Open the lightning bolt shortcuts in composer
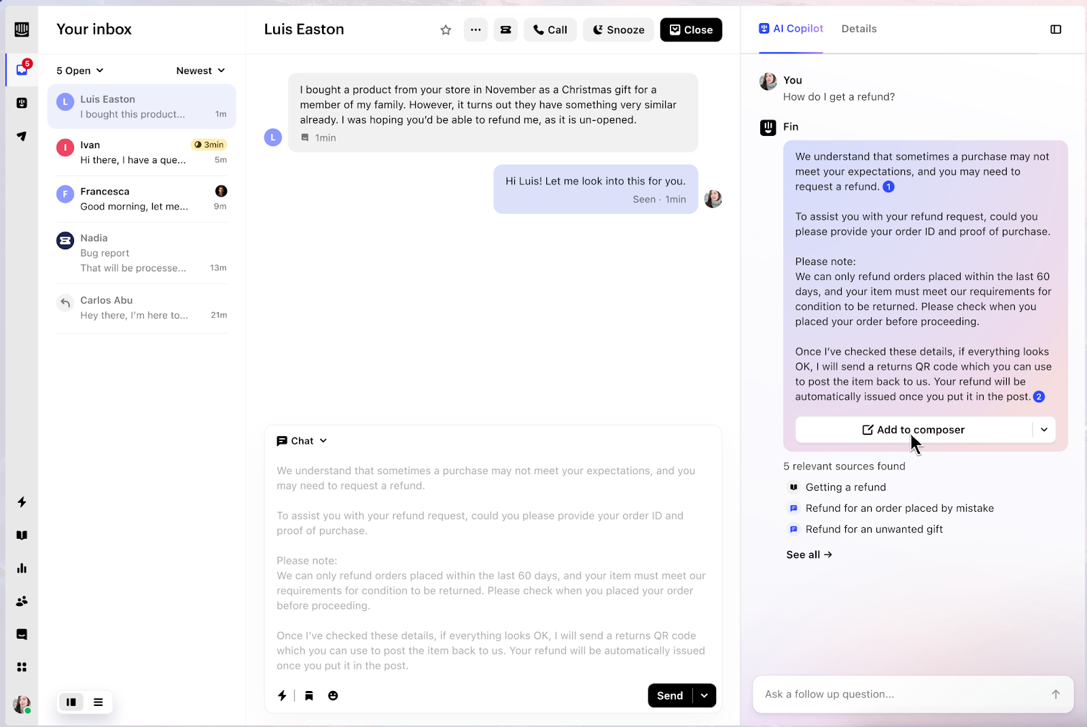This screenshot has height=727, width=1087. click(282, 695)
